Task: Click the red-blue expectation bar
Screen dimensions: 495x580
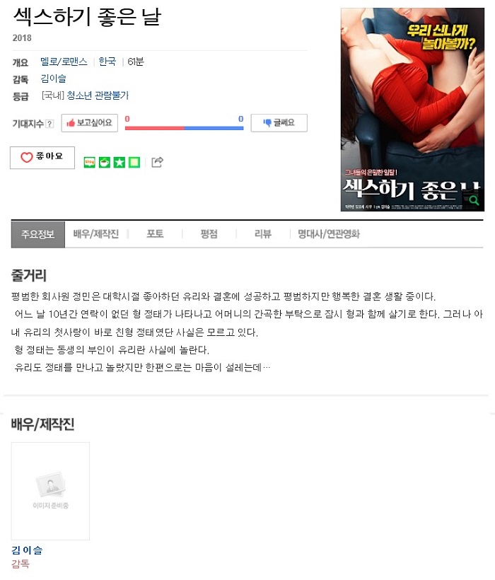Action: 184,128
